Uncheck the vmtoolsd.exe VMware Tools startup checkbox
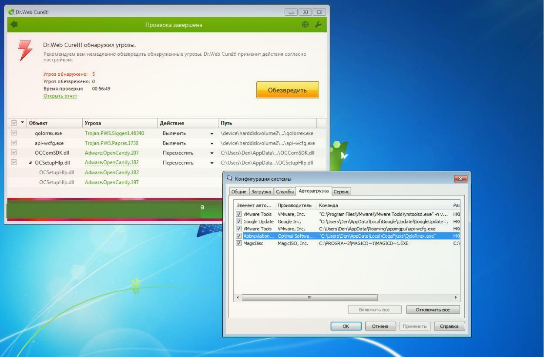Viewport: 544px width, 357px height. pyautogui.click(x=238, y=214)
